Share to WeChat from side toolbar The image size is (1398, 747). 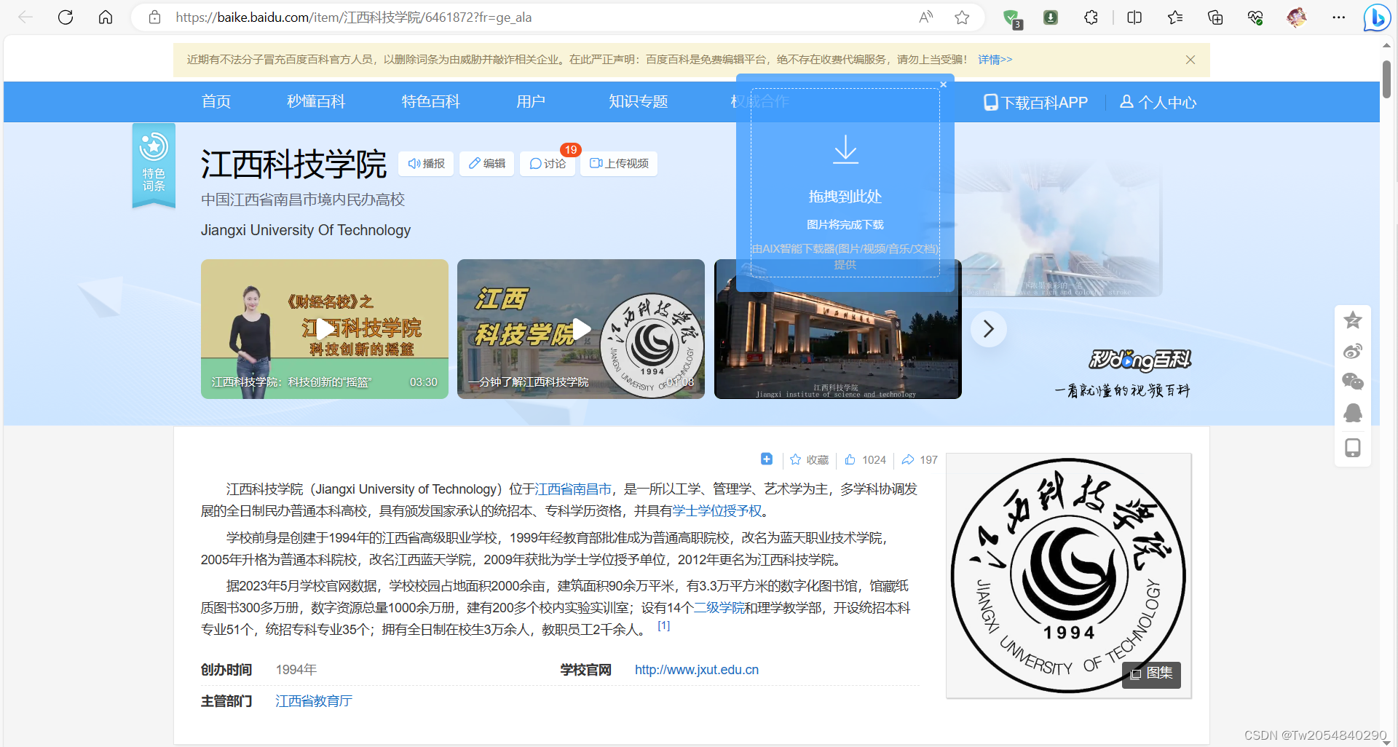click(1353, 382)
